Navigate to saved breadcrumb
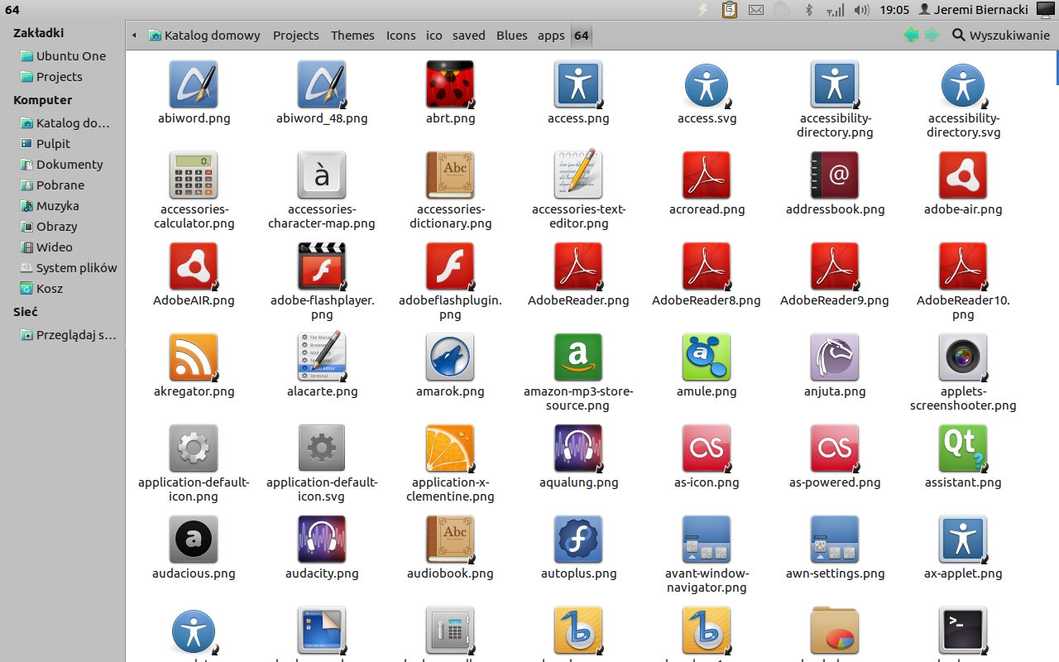 468,36
